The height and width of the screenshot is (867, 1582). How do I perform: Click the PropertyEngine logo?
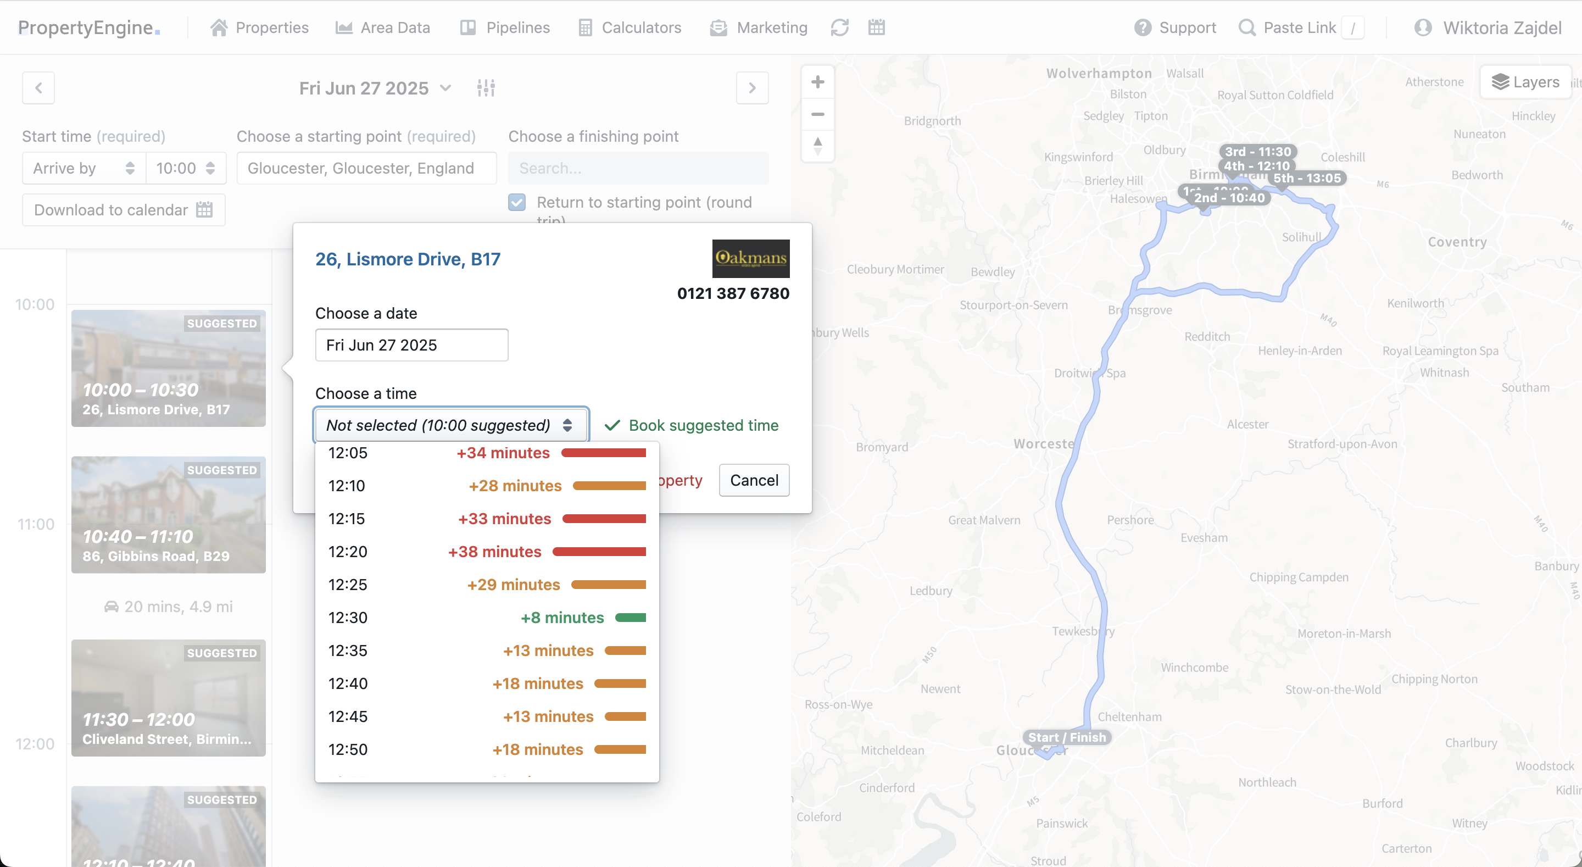click(x=89, y=27)
